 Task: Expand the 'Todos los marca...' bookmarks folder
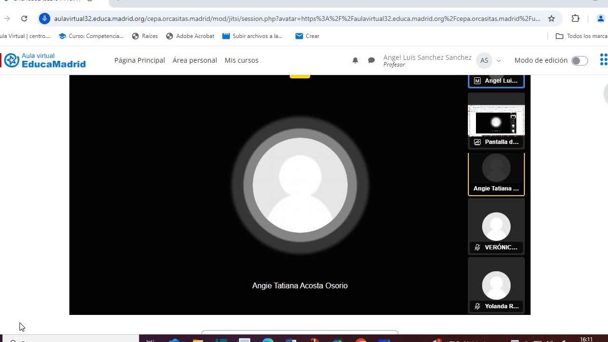pyautogui.click(x=581, y=36)
